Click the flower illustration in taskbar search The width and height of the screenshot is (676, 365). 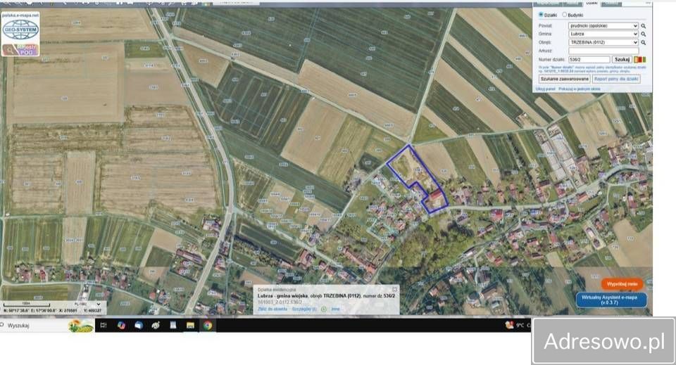[x=80, y=326]
